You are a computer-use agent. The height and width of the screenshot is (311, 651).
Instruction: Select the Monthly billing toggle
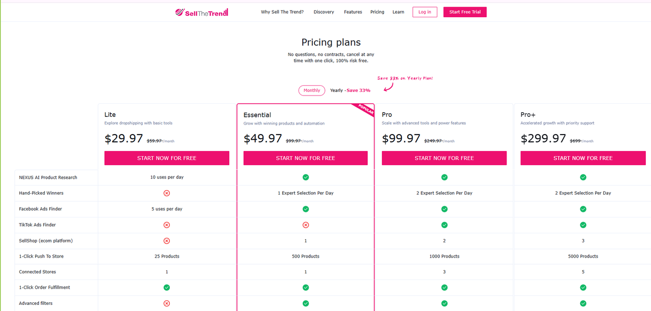tap(312, 90)
